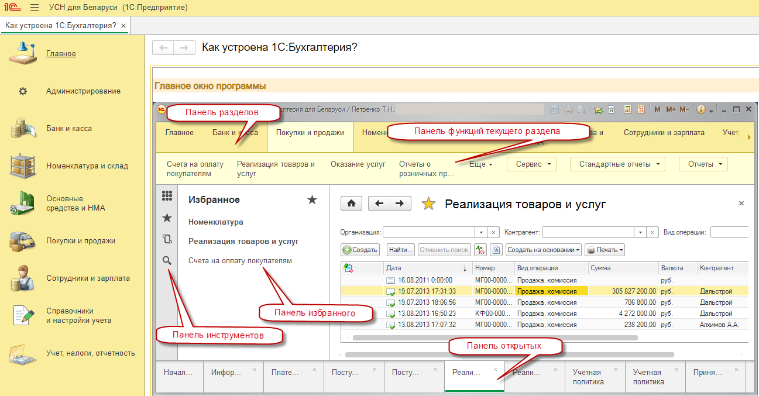Open the Создать на основании dropdown

point(544,250)
